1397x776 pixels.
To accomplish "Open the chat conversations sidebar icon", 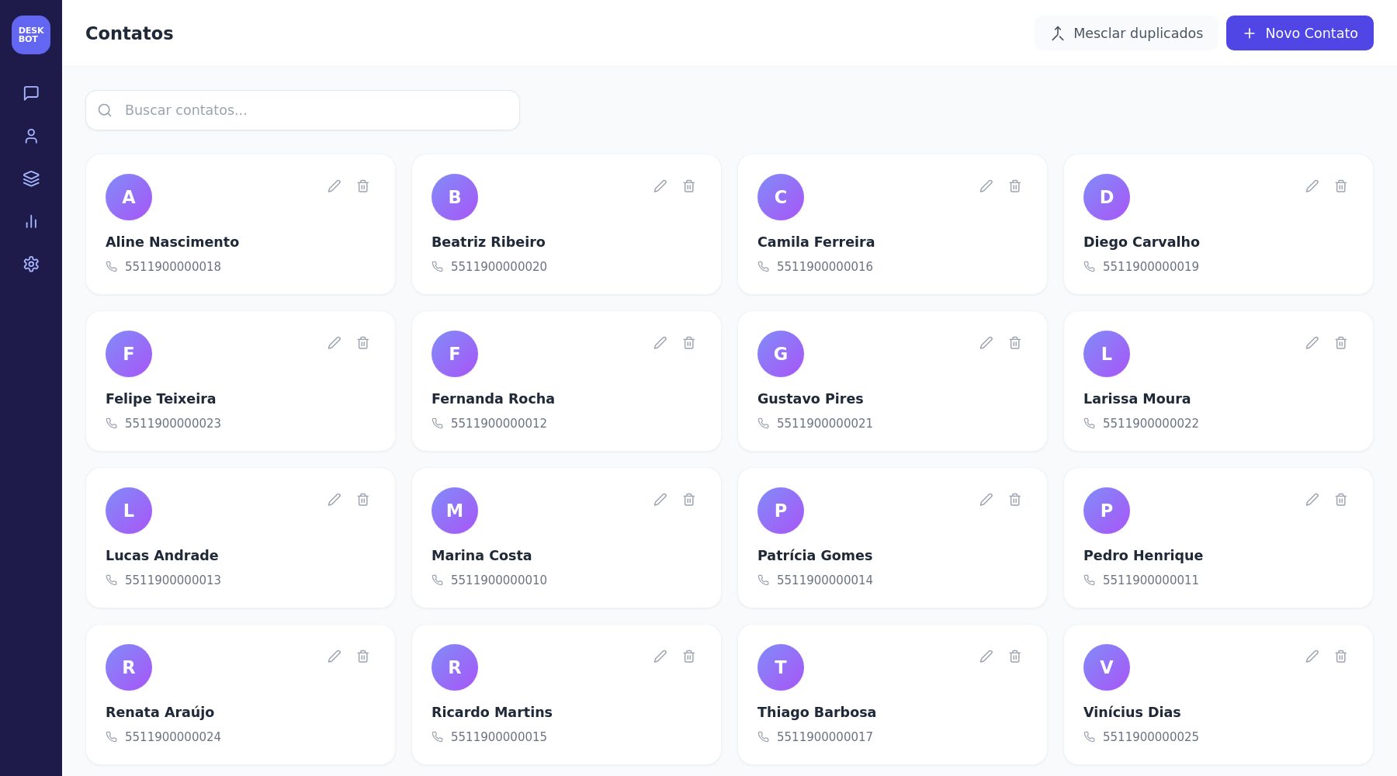I will (x=31, y=93).
